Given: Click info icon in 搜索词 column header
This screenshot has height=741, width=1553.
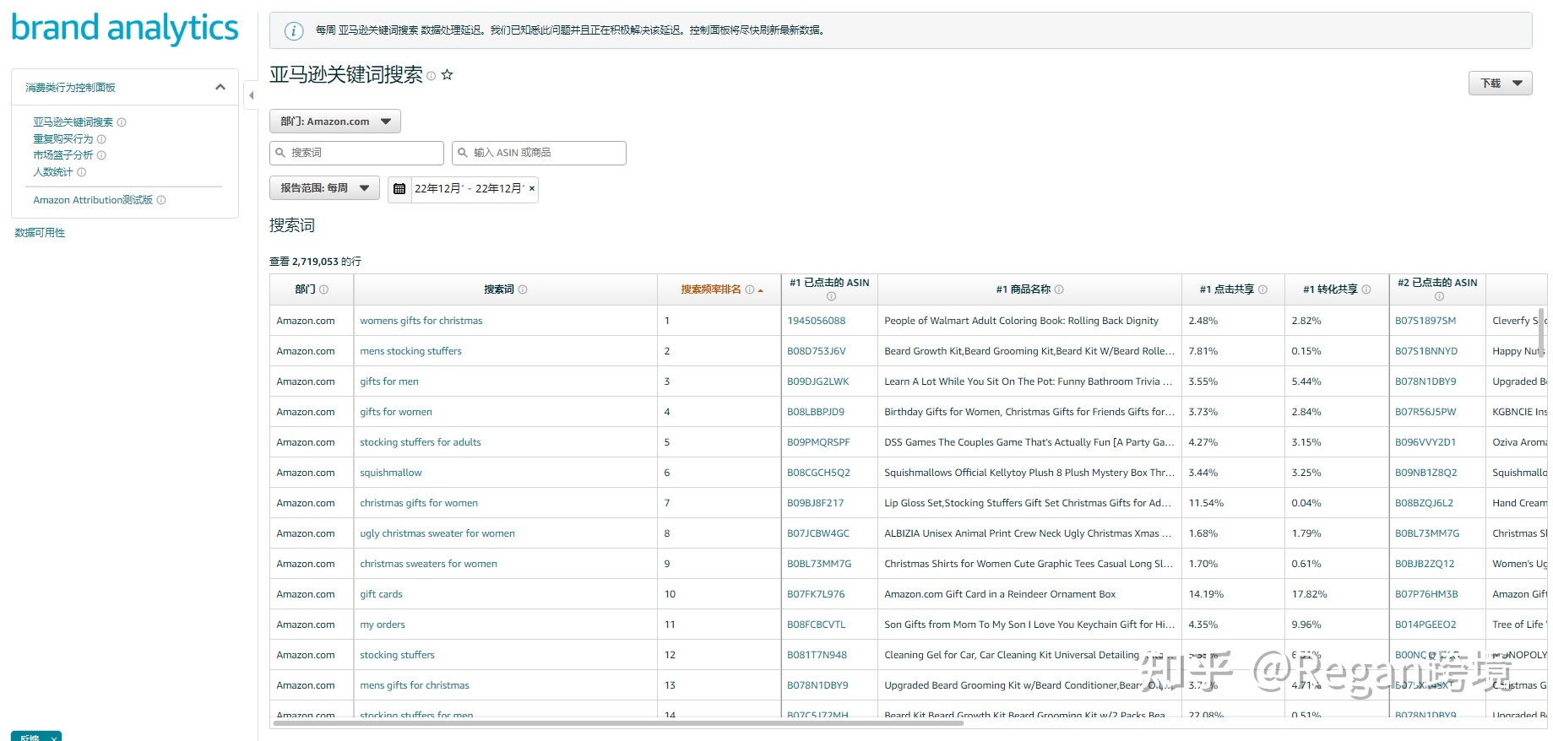Looking at the screenshot, I should pos(523,289).
